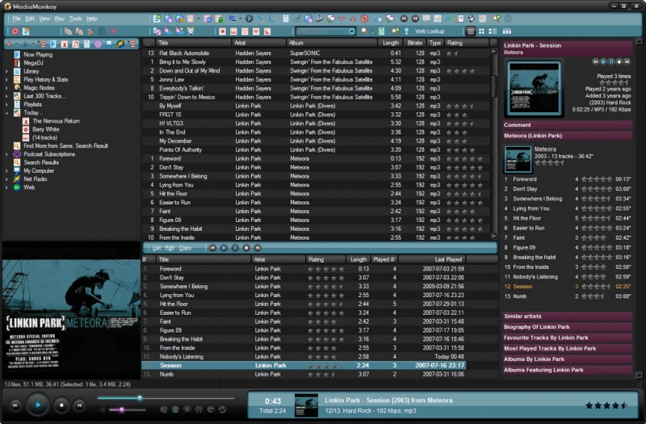Toggle the headphones button in player
646x424 pixels.
(199, 409)
